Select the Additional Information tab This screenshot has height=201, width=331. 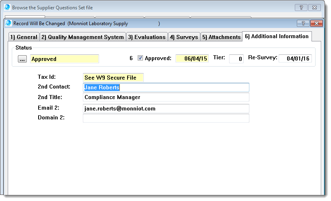click(x=277, y=36)
